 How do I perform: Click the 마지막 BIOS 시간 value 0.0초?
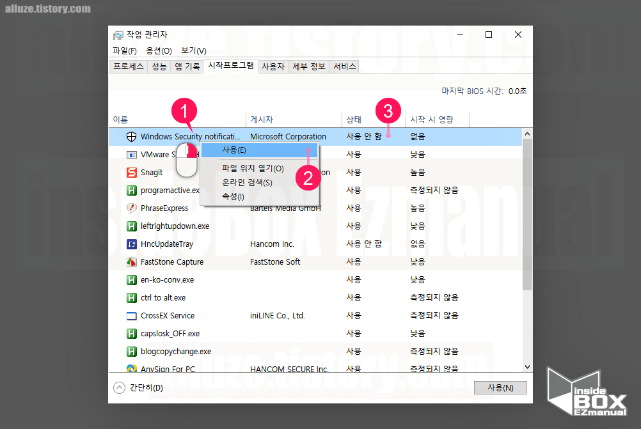(x=517, y=91)
